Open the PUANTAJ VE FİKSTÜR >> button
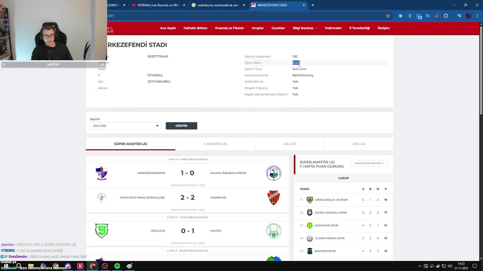The image size is (483, 271). click(x=369, y=163)
